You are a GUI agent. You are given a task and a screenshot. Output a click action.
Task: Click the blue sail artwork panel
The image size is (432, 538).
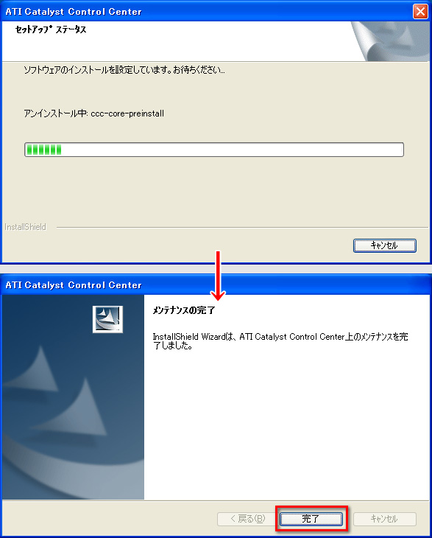(x=73, y=397)
